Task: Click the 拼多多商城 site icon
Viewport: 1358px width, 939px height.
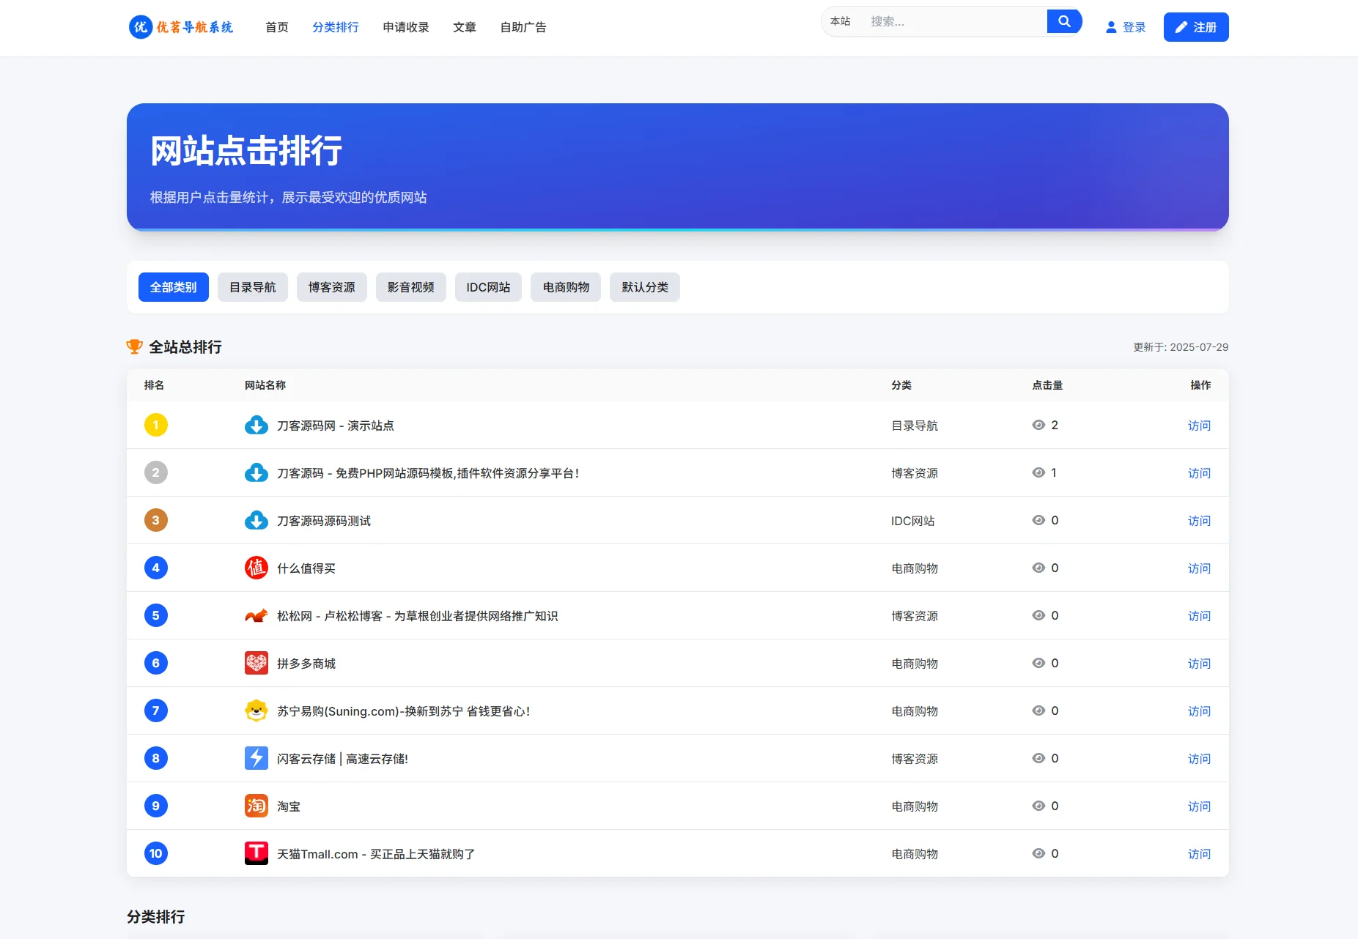Action: point(256,663)
